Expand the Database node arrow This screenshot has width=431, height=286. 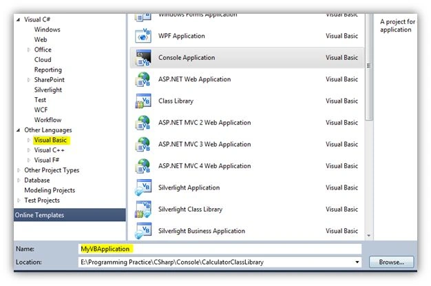[x=19, y=181]
